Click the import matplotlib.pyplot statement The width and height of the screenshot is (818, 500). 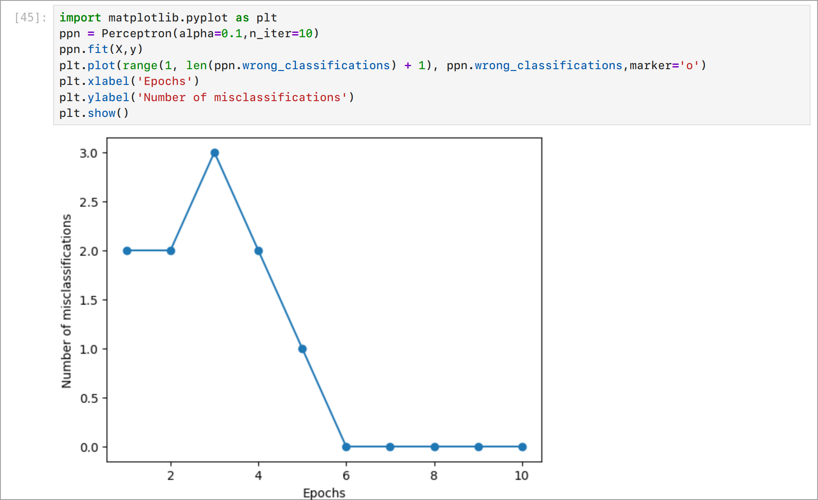point(168,18)
